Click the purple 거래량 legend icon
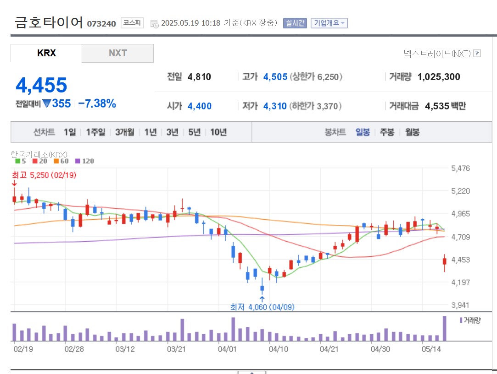The height and width of the screenshot is (374, 497). click(461, 320)
